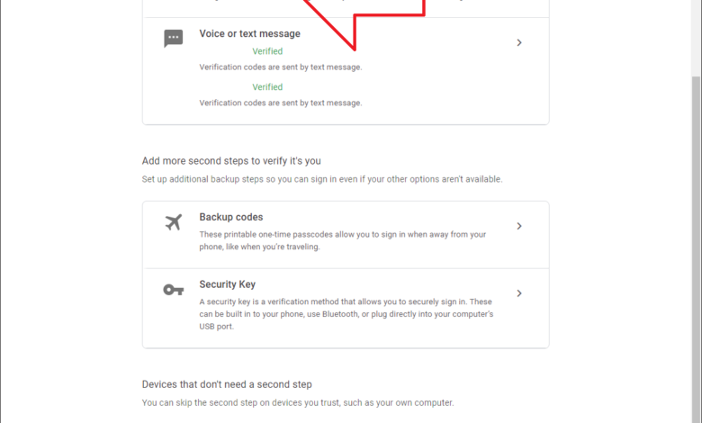The height and width of the screenshot is (423, 702).
Task: Click the airplane icon beside Backup codes
Action: 174,222
